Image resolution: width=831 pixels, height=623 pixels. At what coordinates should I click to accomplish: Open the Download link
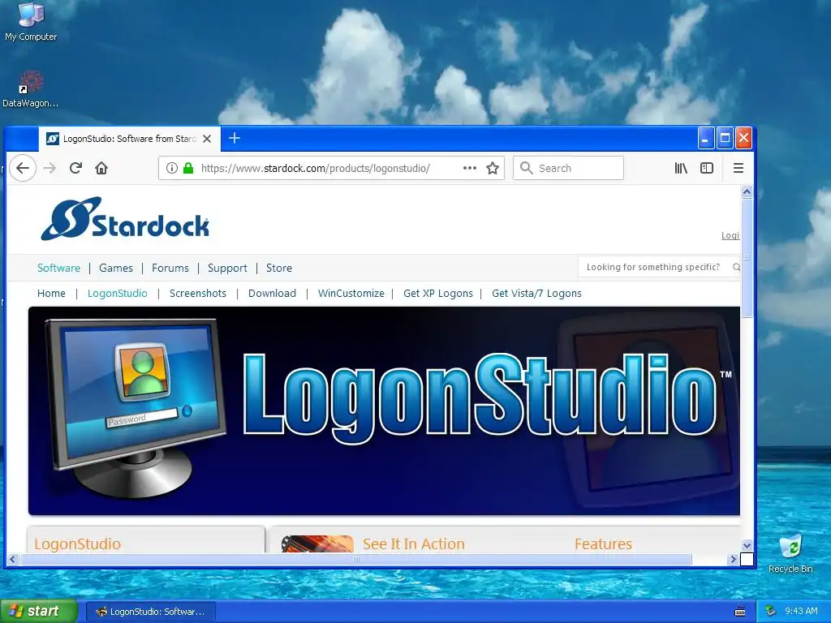tap(272, 294)
